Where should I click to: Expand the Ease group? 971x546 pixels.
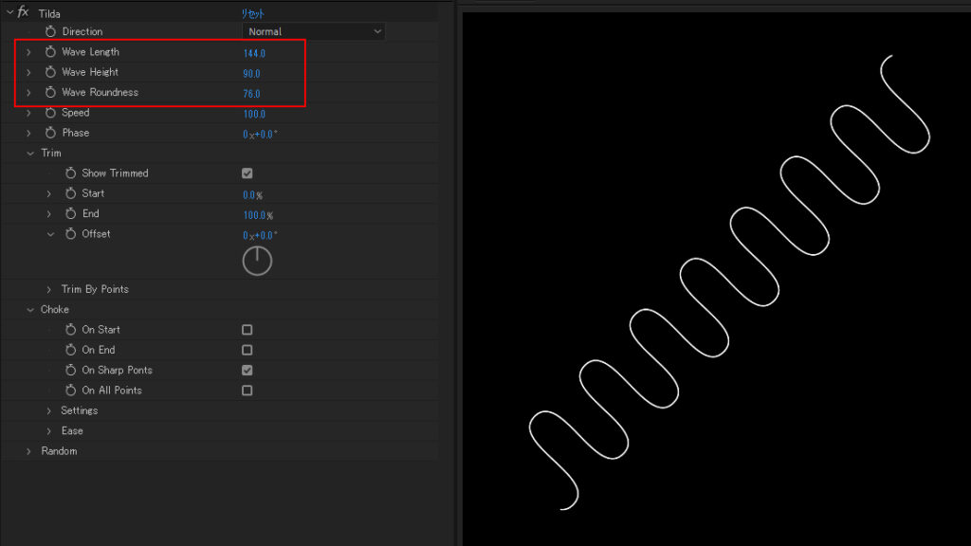click(x=49, y=431)
